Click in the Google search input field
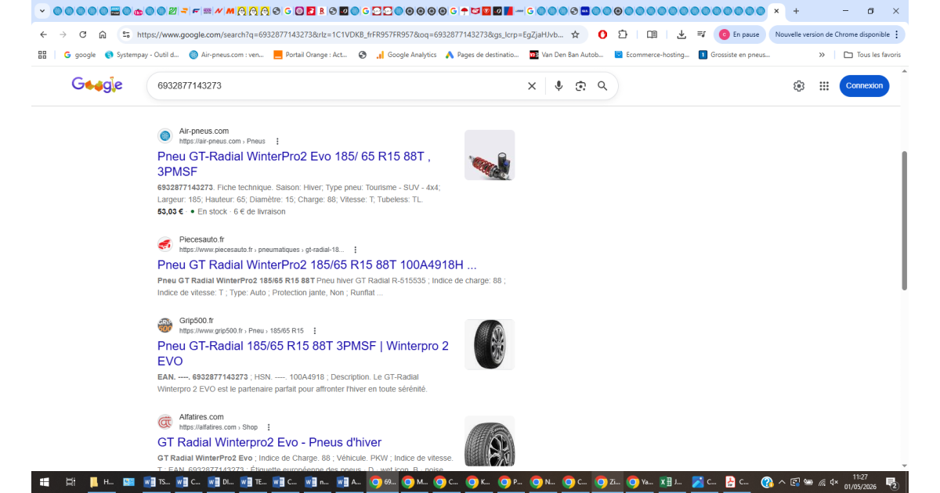The image size is (940, 493). (337, 86)
